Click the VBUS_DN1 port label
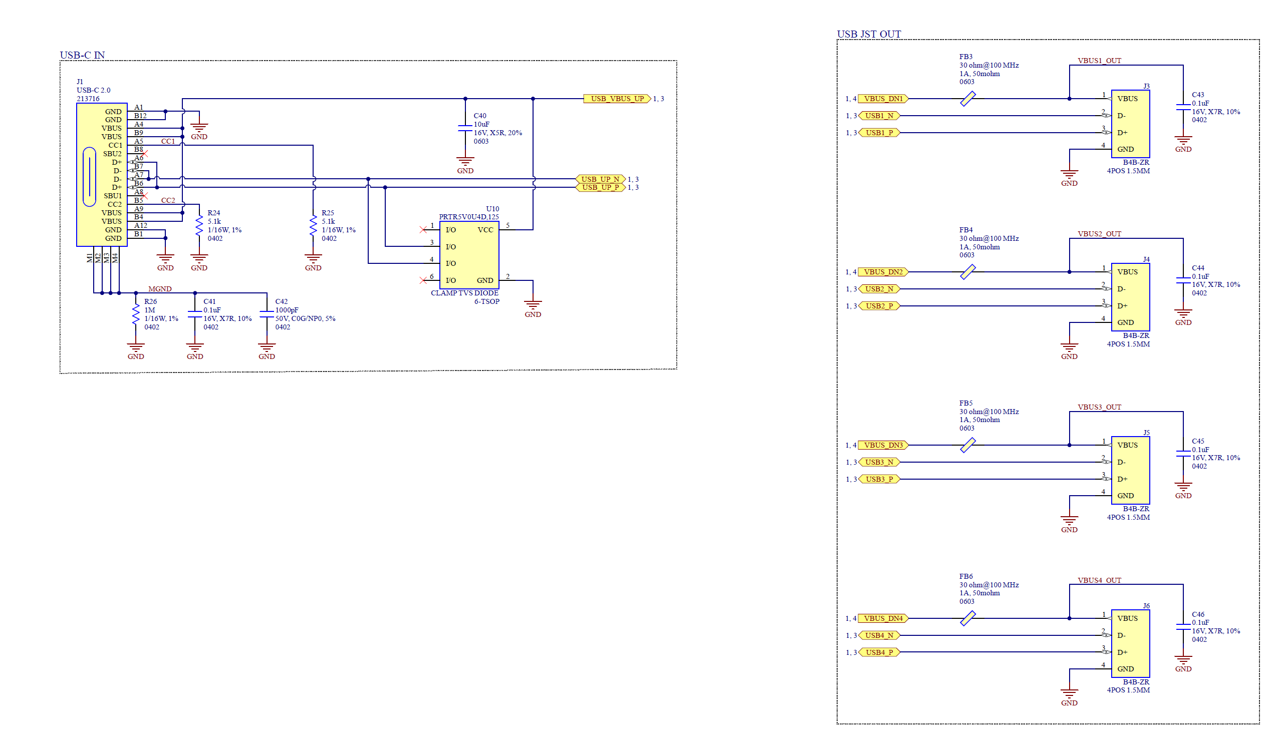 coord(883,99)
